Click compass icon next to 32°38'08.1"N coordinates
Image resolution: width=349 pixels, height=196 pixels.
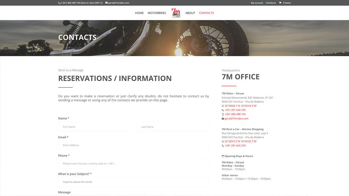point(223,106)
